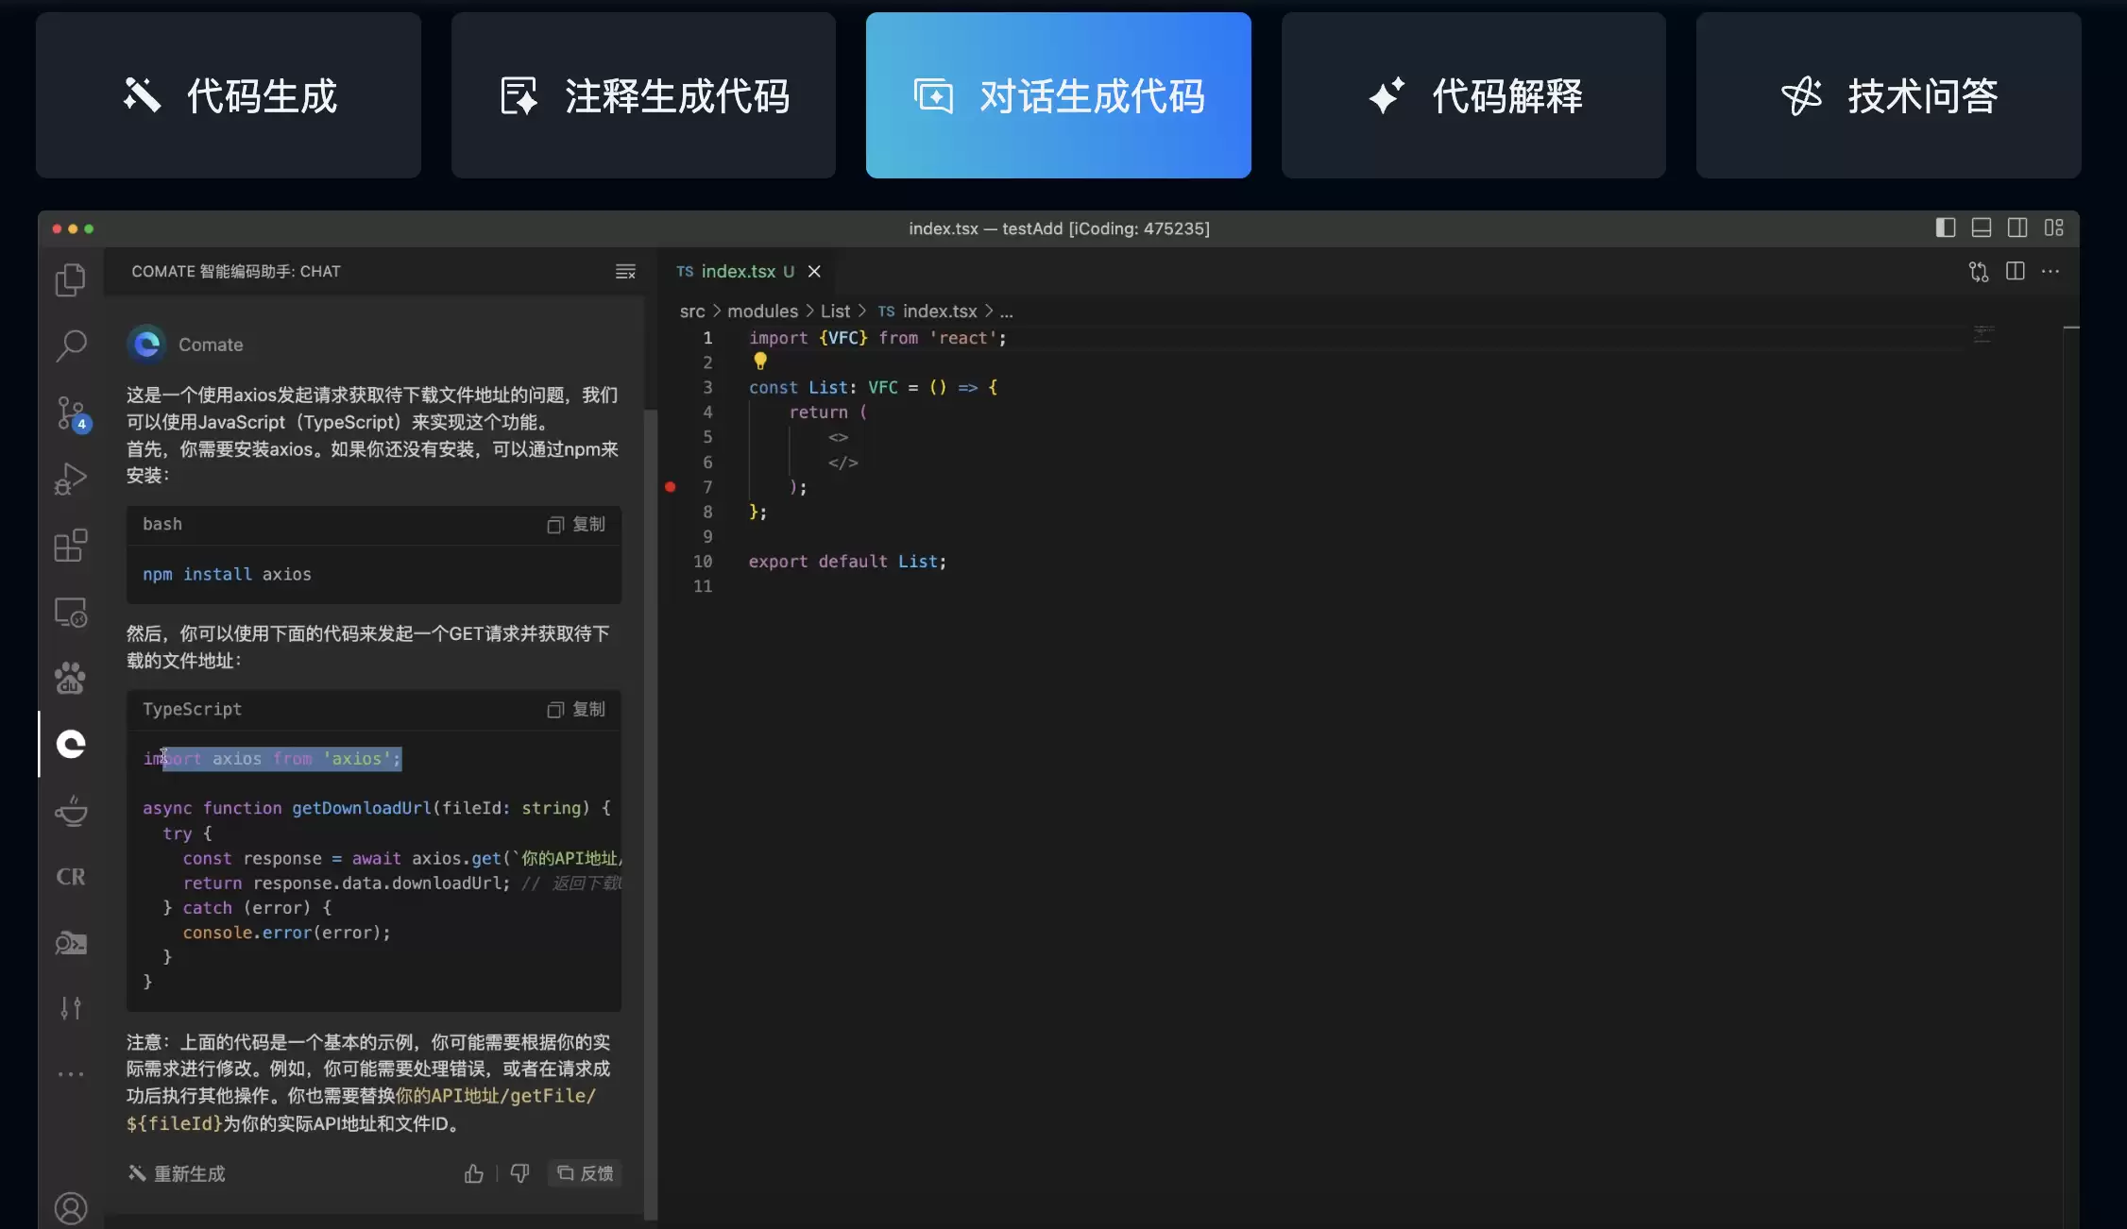Expand the List breadcrumb
This screenshot has width=2127, height=1229.
[835, 311]
